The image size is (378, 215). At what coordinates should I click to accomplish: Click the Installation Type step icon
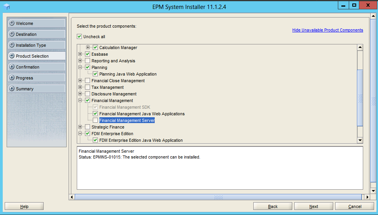(x=12, y=45)
